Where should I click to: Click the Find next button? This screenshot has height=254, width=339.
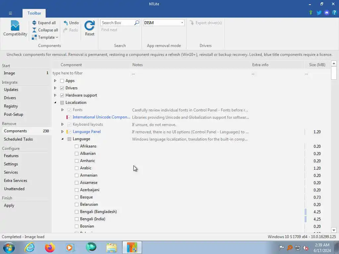pos(109,30)
